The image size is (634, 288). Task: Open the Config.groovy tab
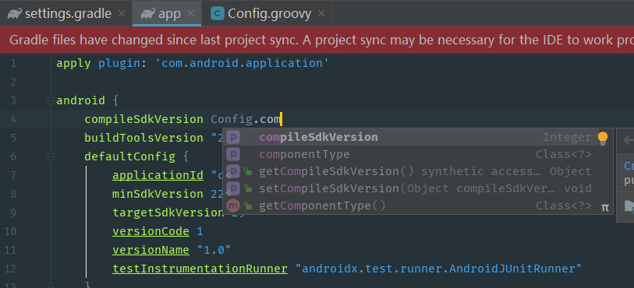(268, 14)
